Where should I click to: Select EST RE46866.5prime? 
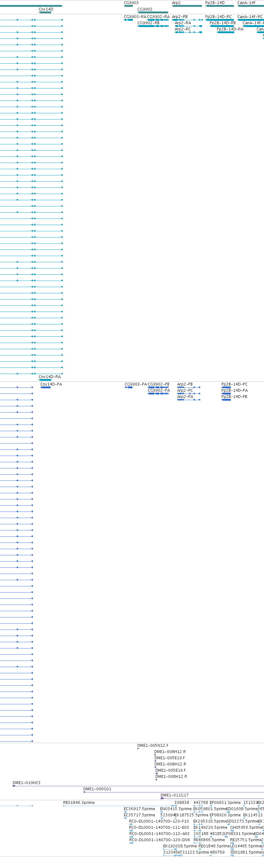coord(209,840)
